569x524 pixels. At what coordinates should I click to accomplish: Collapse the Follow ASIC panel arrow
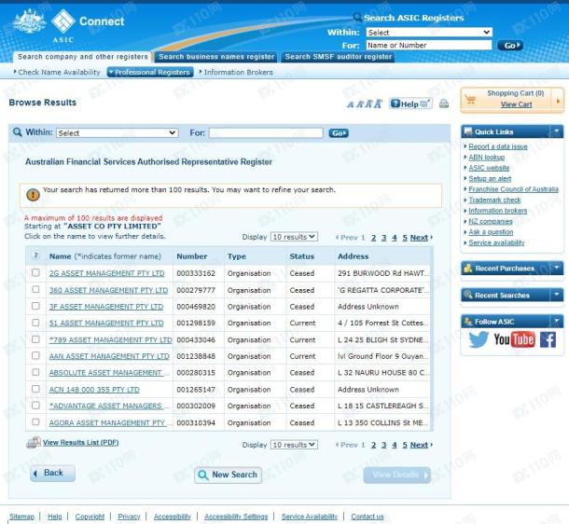(556, 322)
